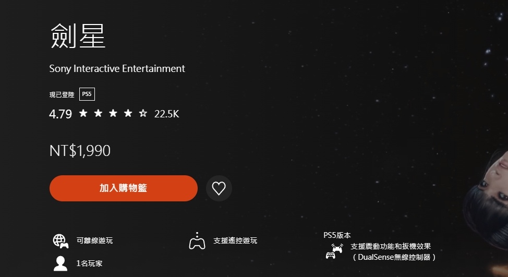Click the offline play globe icon

coord(61,241)
